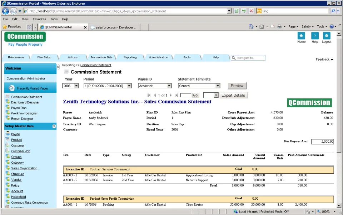Close the QCommission Portal tab
This screenshot has width=343, height=215.
pos(85,27)
